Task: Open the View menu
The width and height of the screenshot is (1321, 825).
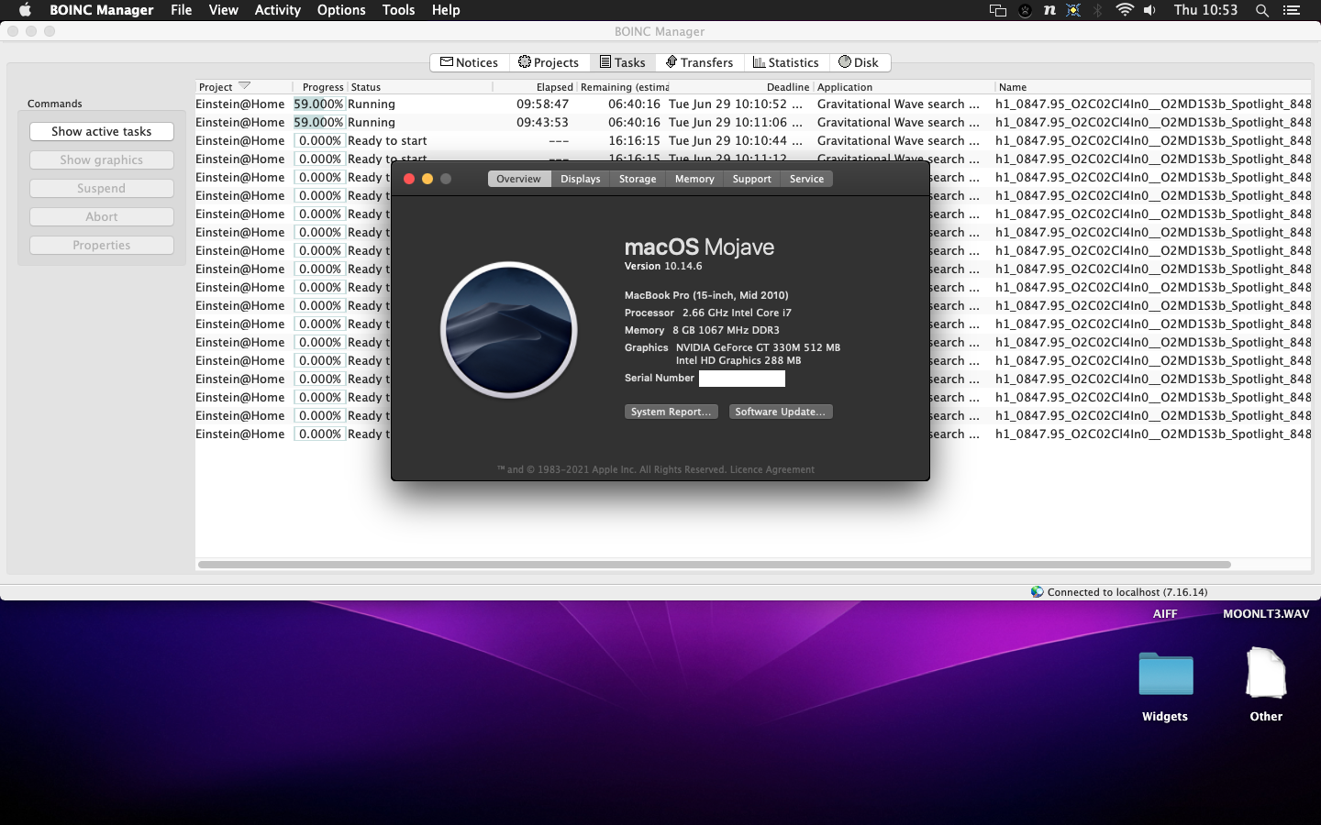Action: pos(223,10)
